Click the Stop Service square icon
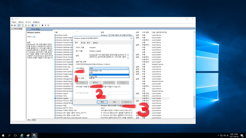 pos(43,25)
